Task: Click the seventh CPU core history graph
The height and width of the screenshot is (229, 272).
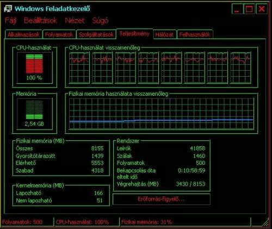Action: click(x=218, y=67)
